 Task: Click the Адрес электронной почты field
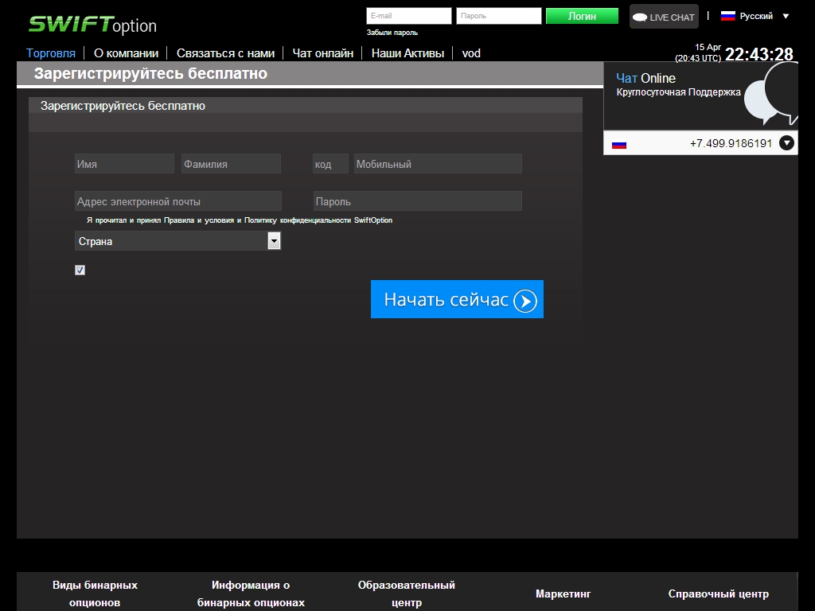click(178, 201)
